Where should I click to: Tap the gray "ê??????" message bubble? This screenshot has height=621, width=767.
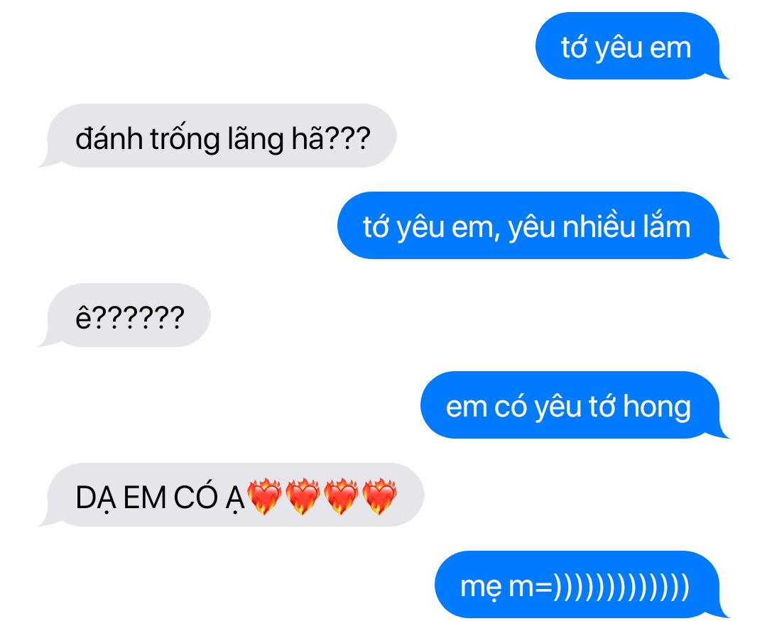point(125,315)
